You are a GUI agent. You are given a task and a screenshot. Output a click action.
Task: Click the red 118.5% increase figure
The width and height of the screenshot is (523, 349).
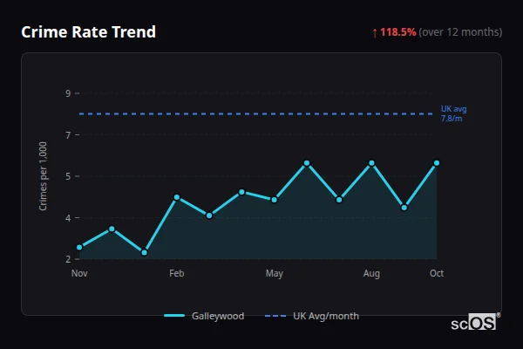pyautogui.click(x=398, y=32)
